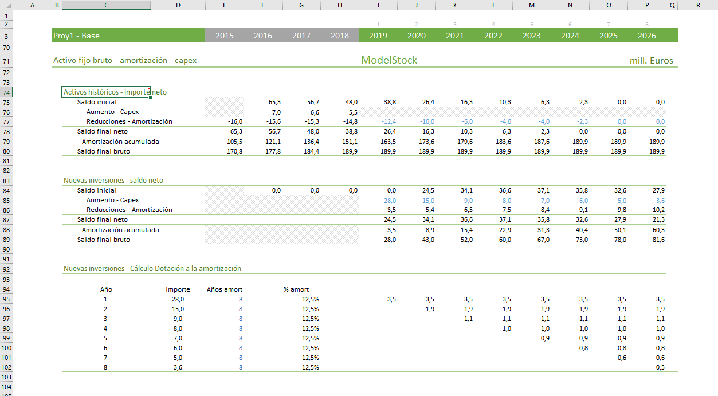
Task: Click the 2026 year header cell
Action: pos(646,36)
